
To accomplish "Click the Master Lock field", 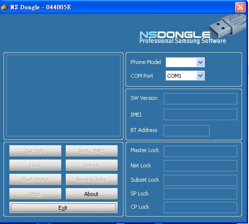I will click(200, 151).
